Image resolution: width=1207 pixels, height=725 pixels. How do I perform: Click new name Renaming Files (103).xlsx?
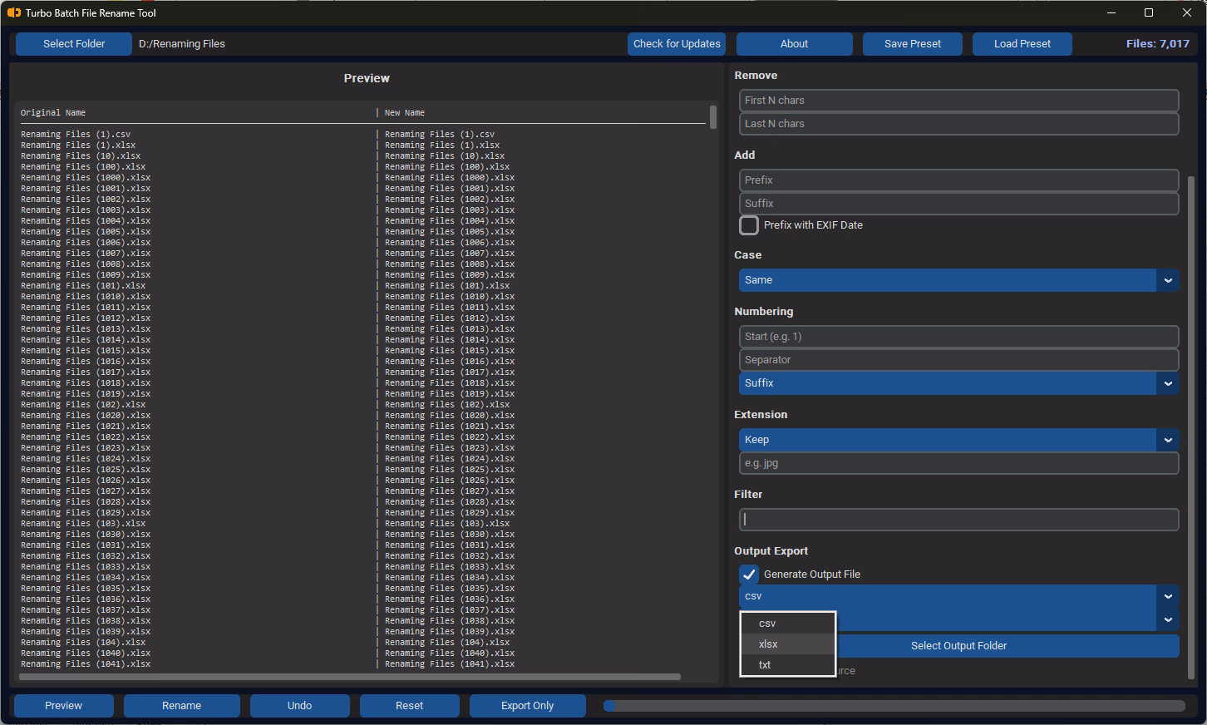(x=447, y=523)
